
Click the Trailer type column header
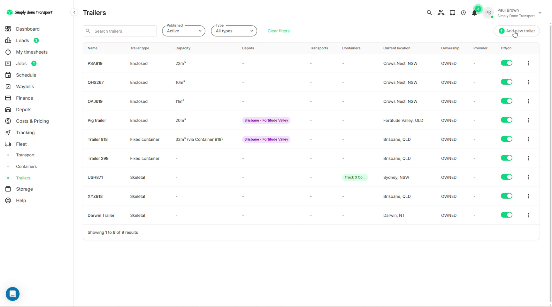point(140,48)
